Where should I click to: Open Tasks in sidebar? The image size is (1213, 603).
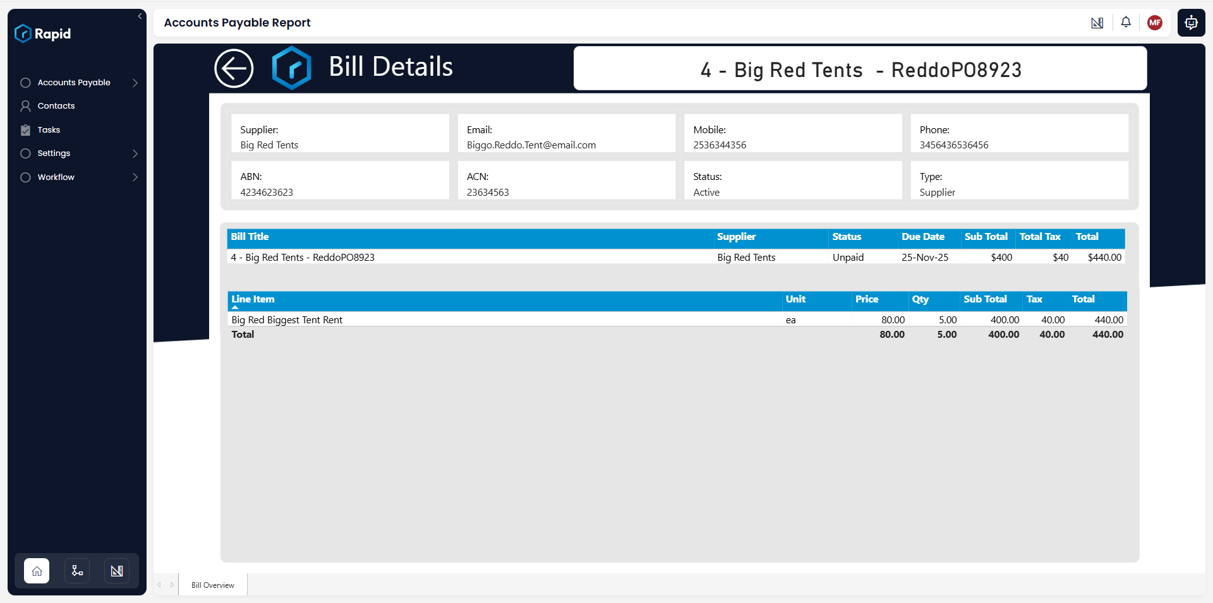[x=49, y=130]
